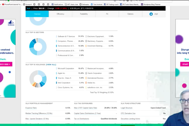The image size is (189, 126).
Task: Switch to the Efficiency tab
Action: tap(60, 14)
